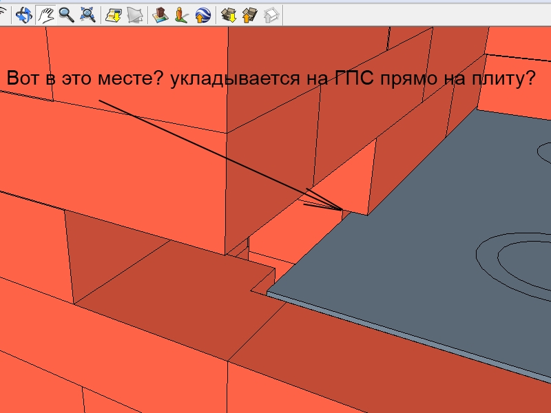
Task: Click the brown building on map icon
Action: click(x=161, y=14)
